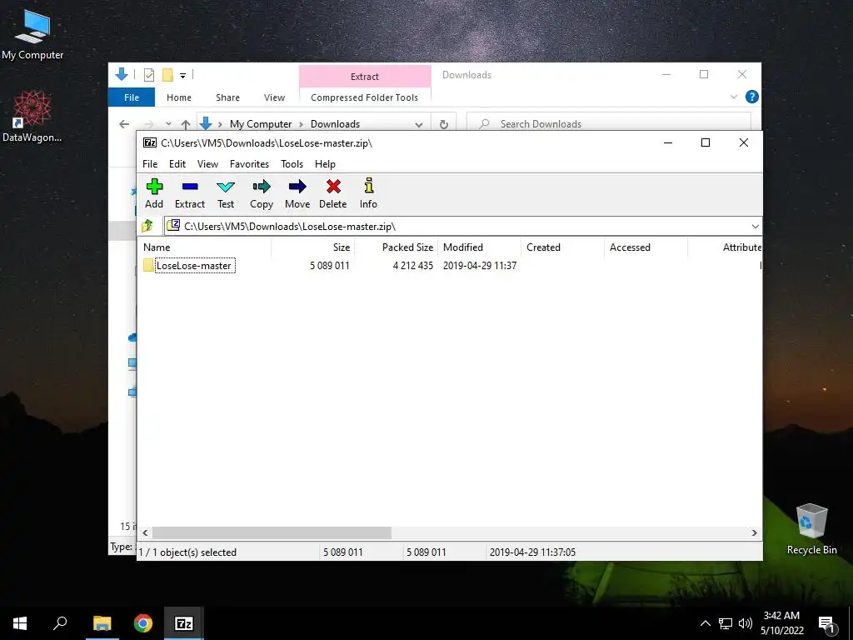Viewport: 853px width, 640px height.
Task: Switch to Explorer Home ribbon tab
Action: pyautogui.click(x=179, y=97)
